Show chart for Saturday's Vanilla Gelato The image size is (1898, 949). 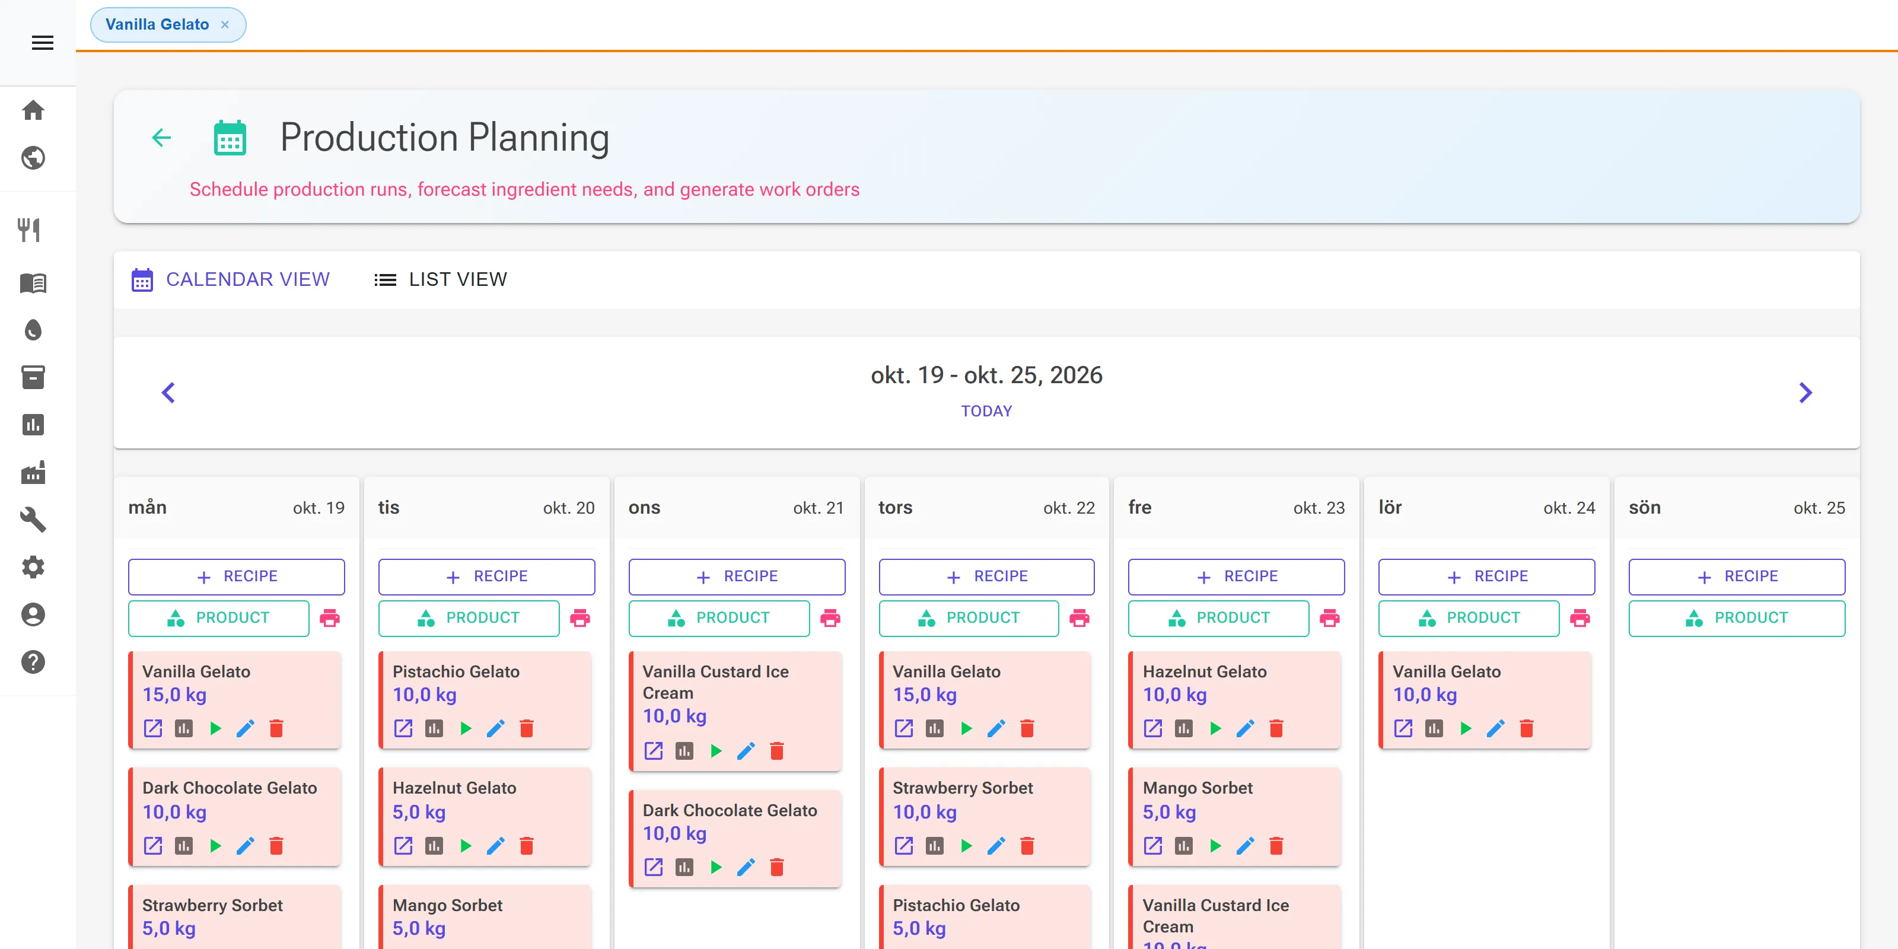click(x=1434, y=729)
